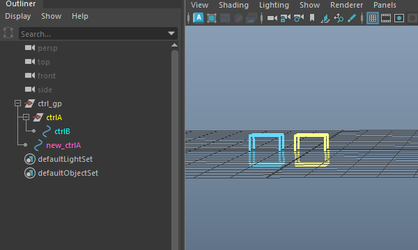Click the Select Camera icon
Image resolution: width=418 pixels, height=250 pixels.
(x=272, y=18)
